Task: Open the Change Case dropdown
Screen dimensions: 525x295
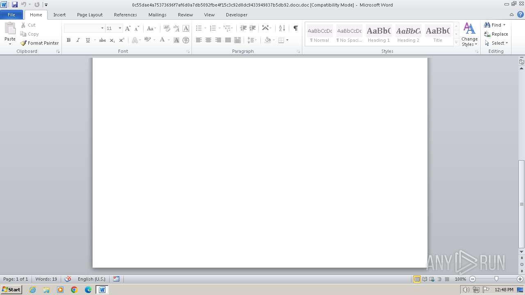Action: [x=151, y=28]
